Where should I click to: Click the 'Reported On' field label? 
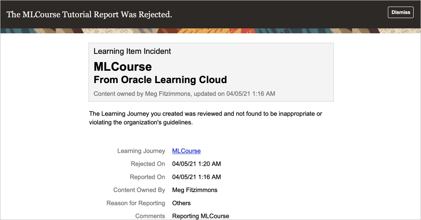tap(147, 177)
